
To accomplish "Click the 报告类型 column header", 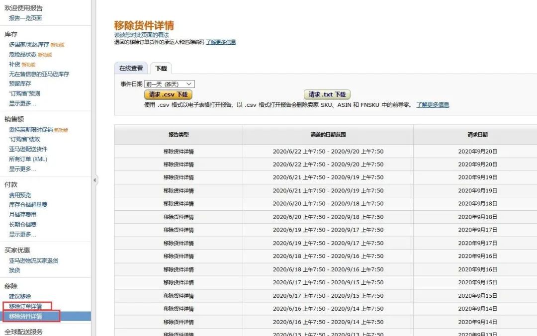I will [179, 135].
